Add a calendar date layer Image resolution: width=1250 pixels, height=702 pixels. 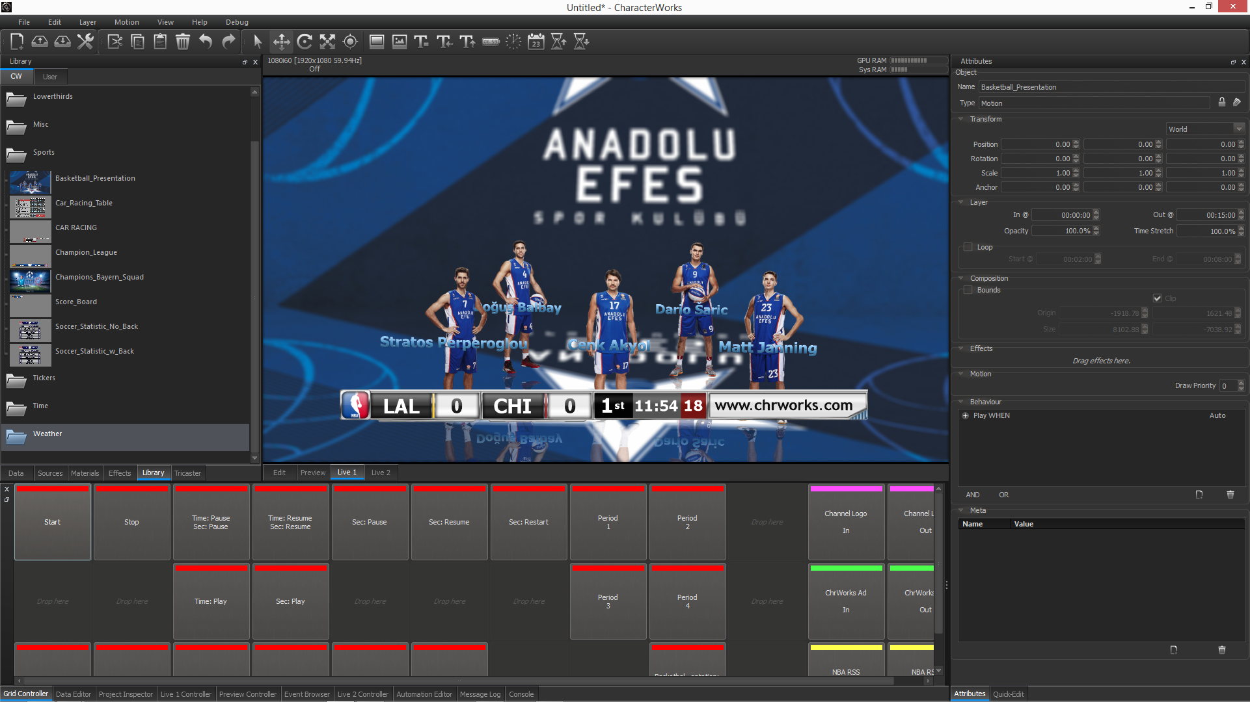(x=536, y=42)
